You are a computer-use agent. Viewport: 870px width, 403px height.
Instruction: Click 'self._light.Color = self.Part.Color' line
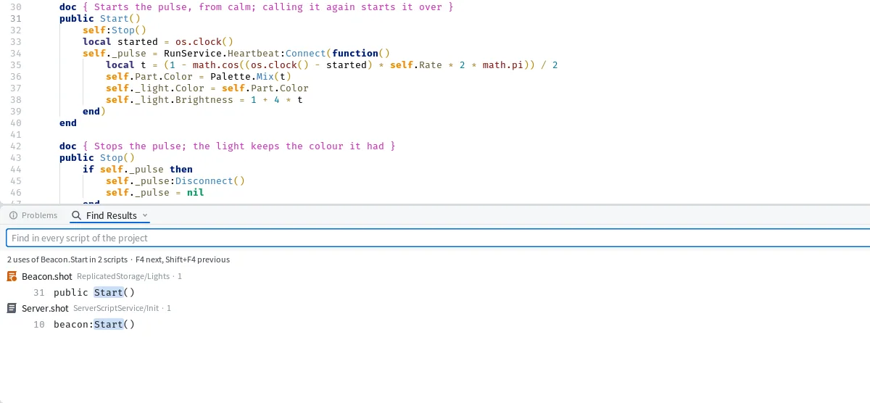[207, 88]
